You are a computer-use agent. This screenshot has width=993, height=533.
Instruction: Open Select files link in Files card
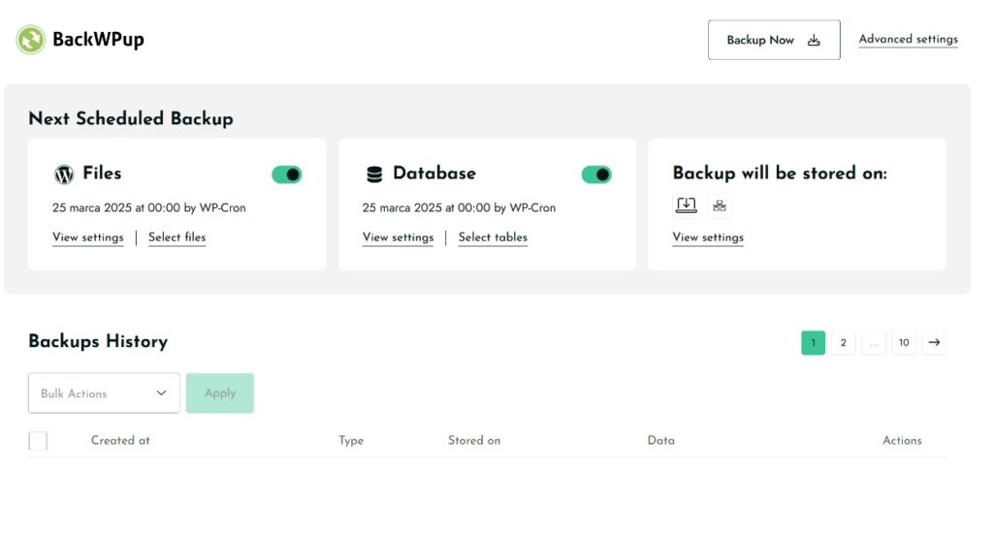point(176,237)
